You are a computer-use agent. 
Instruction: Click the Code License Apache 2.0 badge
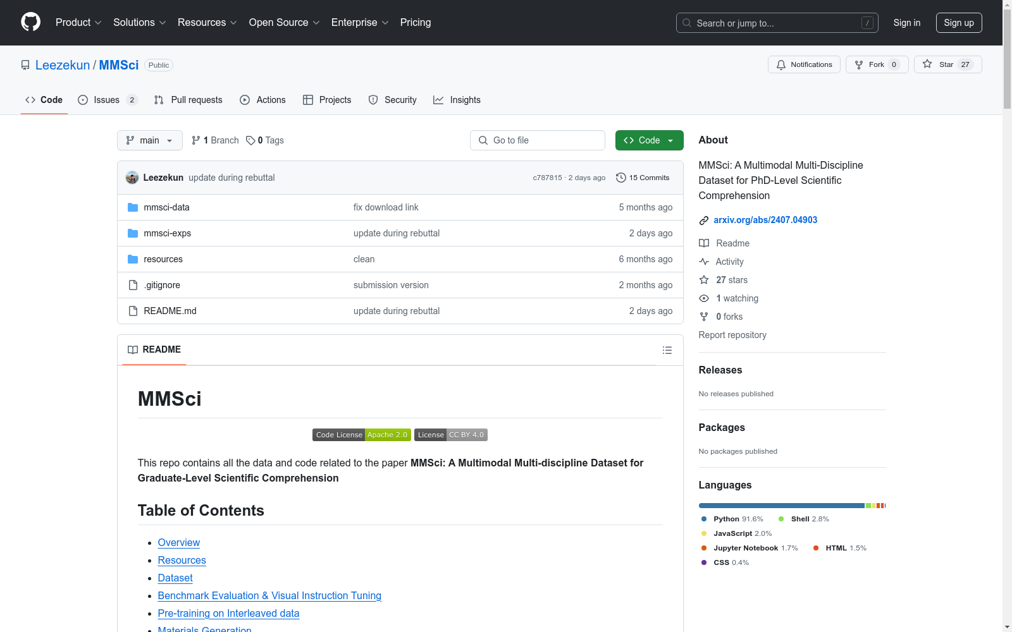click(x=362, y=435)
